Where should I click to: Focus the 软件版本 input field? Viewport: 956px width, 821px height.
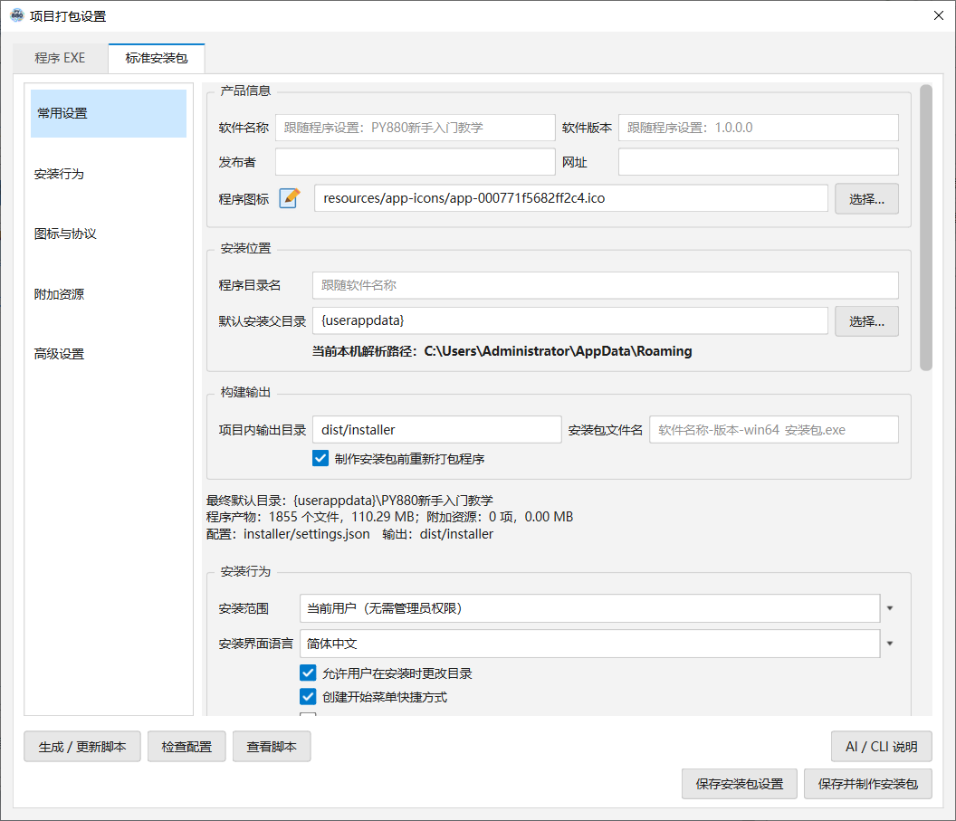[759, 128]
